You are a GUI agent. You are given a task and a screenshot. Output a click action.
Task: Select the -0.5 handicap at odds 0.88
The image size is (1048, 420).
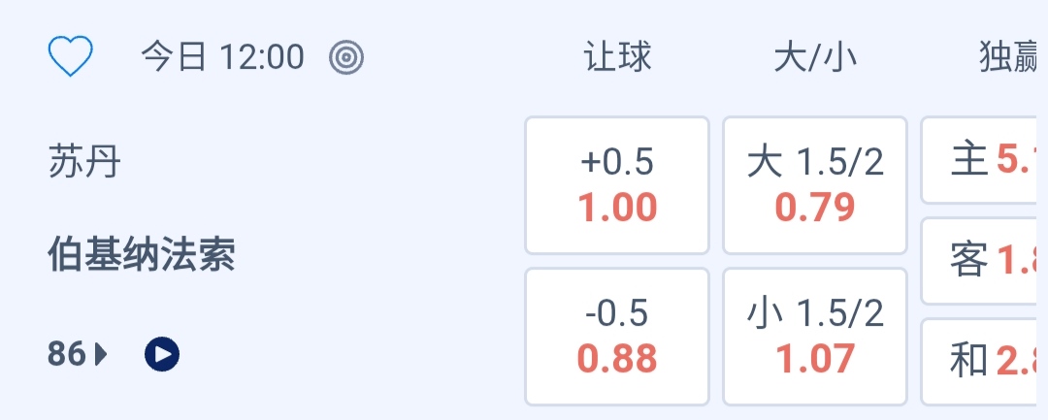[x=617, y=336]
